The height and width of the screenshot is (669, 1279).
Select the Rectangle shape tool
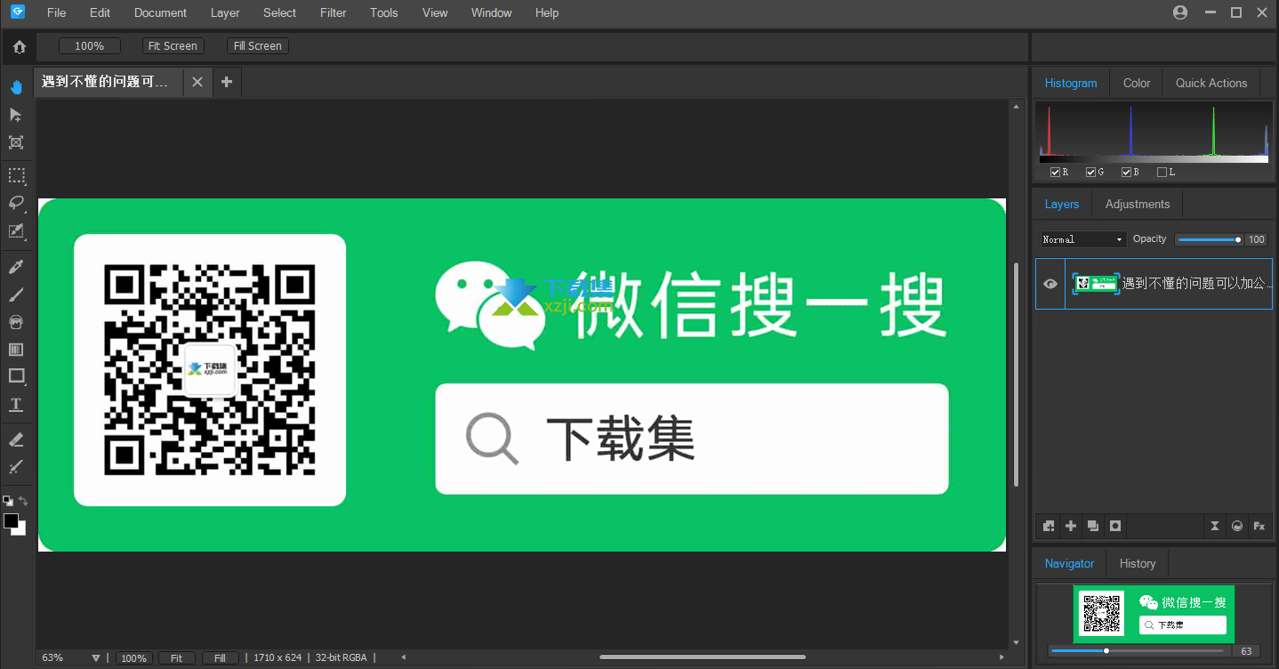(x=16, y=376)
